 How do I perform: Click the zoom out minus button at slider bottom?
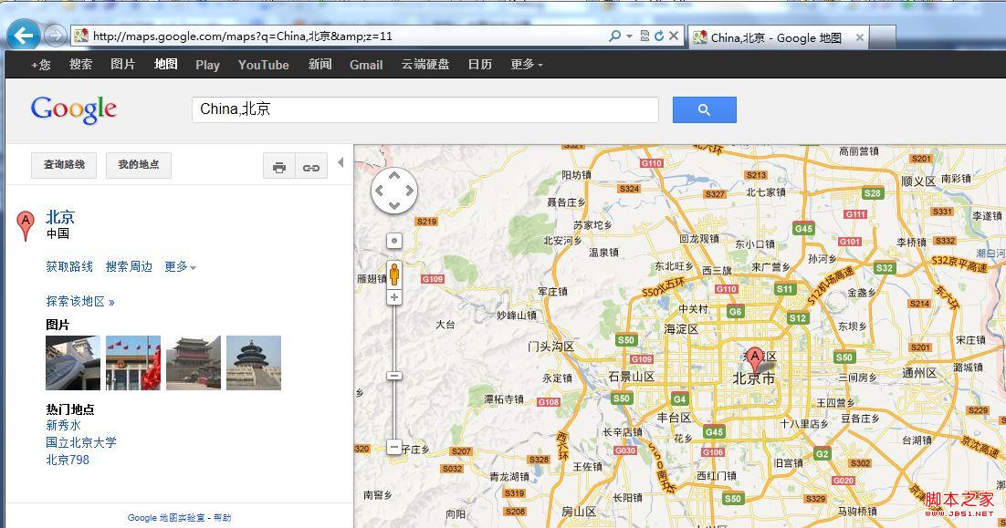(394, 447)
